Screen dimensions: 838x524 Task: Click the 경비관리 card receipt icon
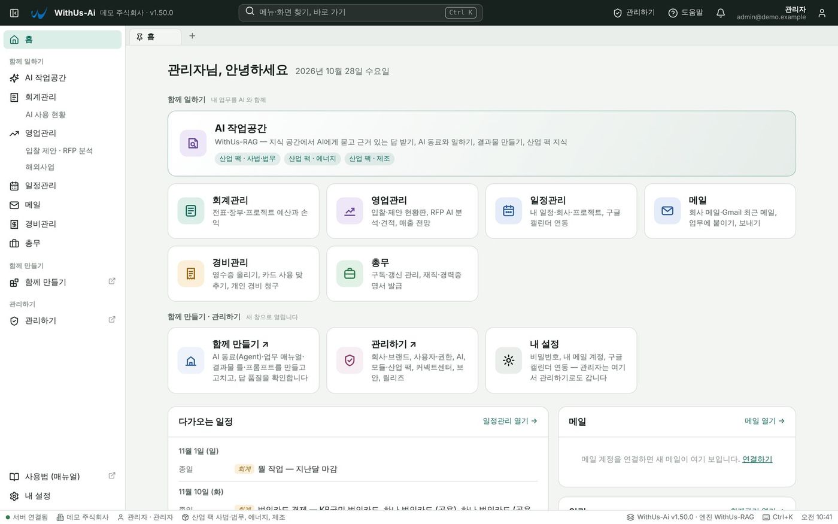(191, 274)
